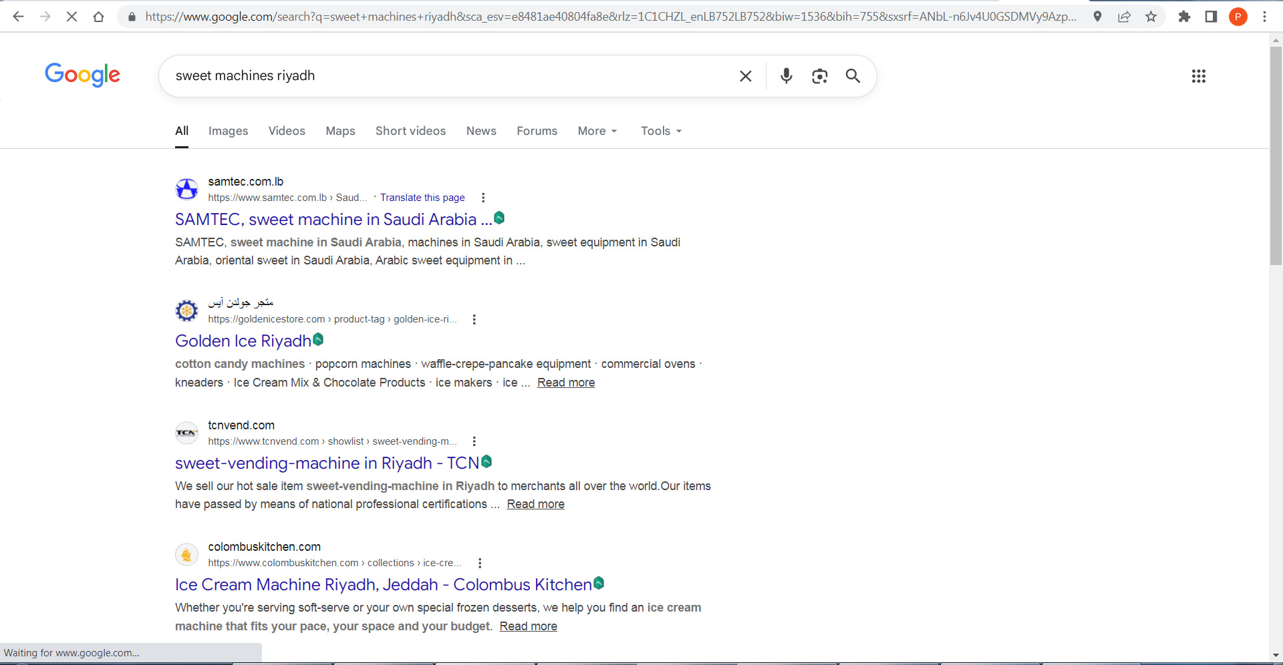Image resolution: width=1283 pixels, height=665 pixels.
Task: Click the tcnvend.com site name text
Action: click(x=241, y=425)
